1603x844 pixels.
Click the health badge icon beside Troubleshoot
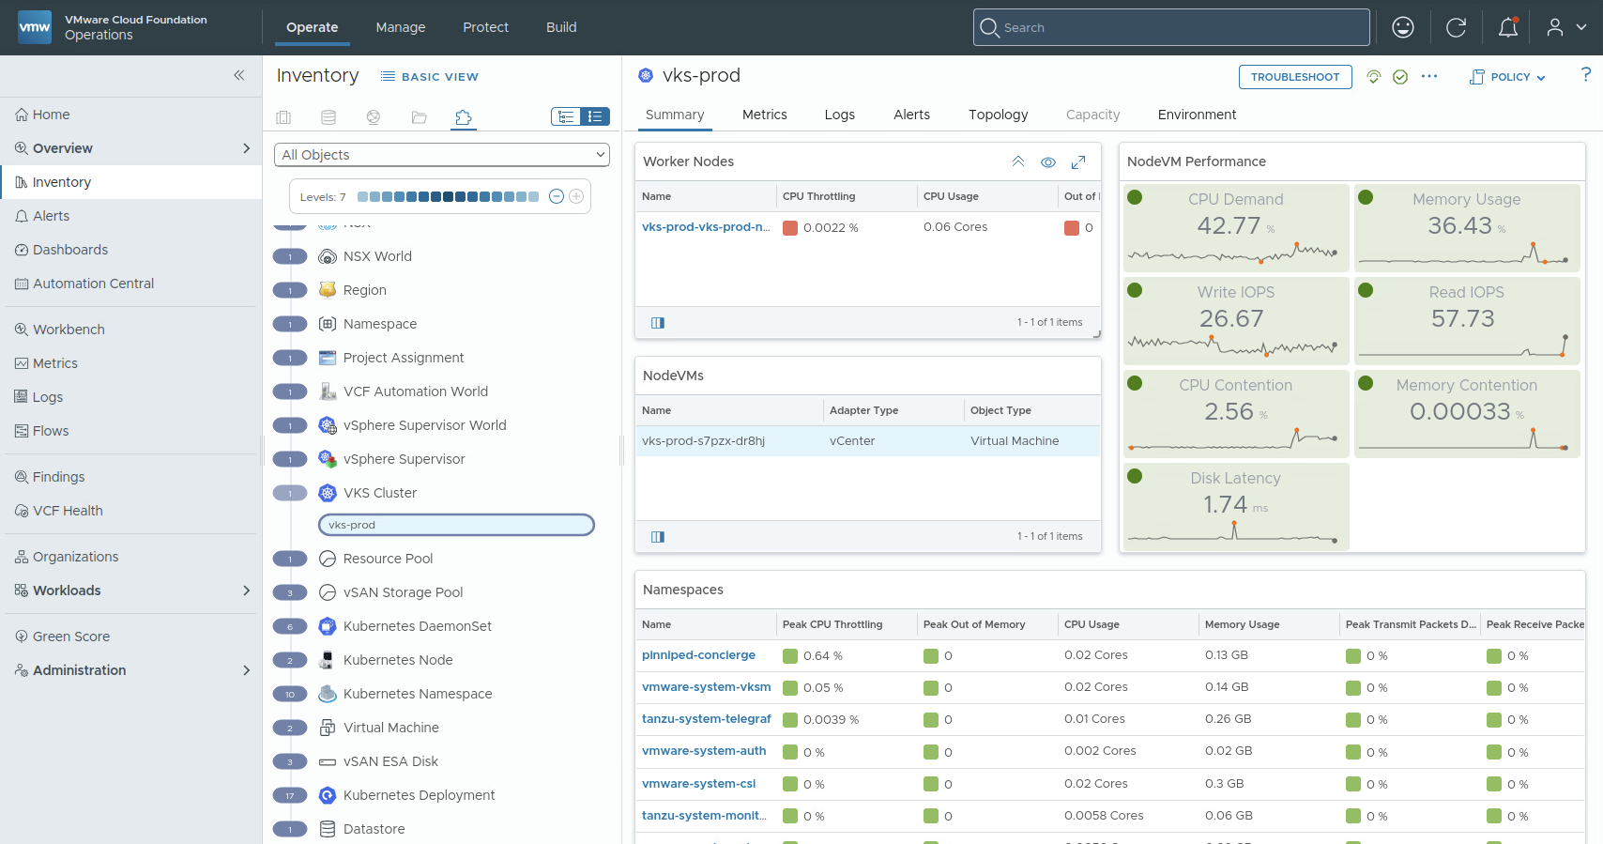[1374, 77]
